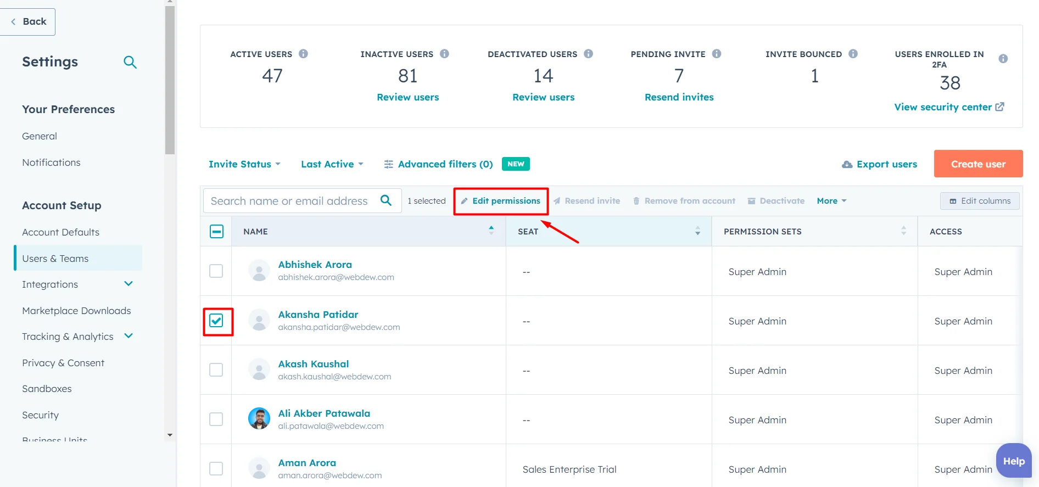Viewport: 1039px width, 487px height.
Task: Open Security in the settings sidebar
Action: point(40,415)
